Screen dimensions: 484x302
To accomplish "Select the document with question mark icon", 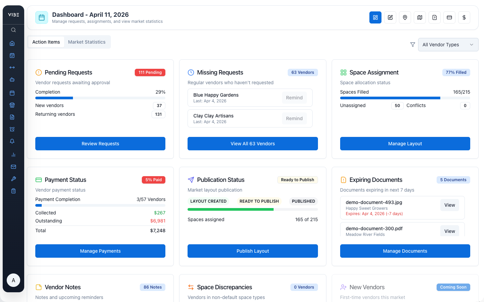I will coord(434,17).
